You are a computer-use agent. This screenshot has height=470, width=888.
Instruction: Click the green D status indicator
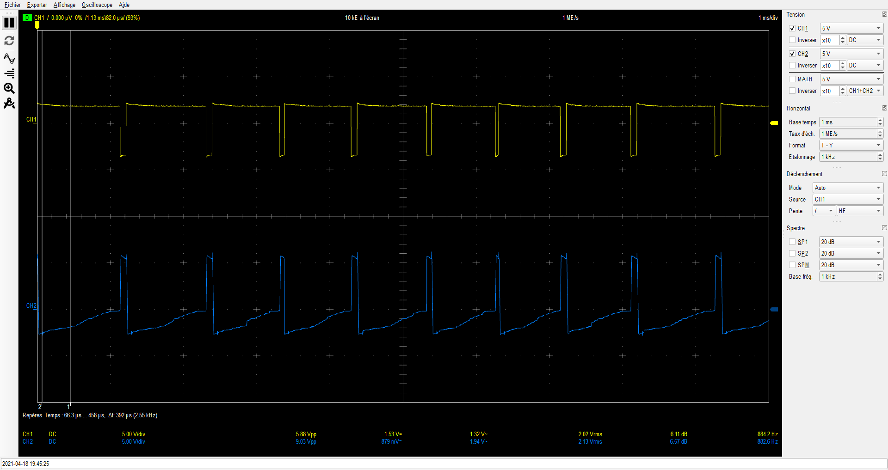(27, 18)
